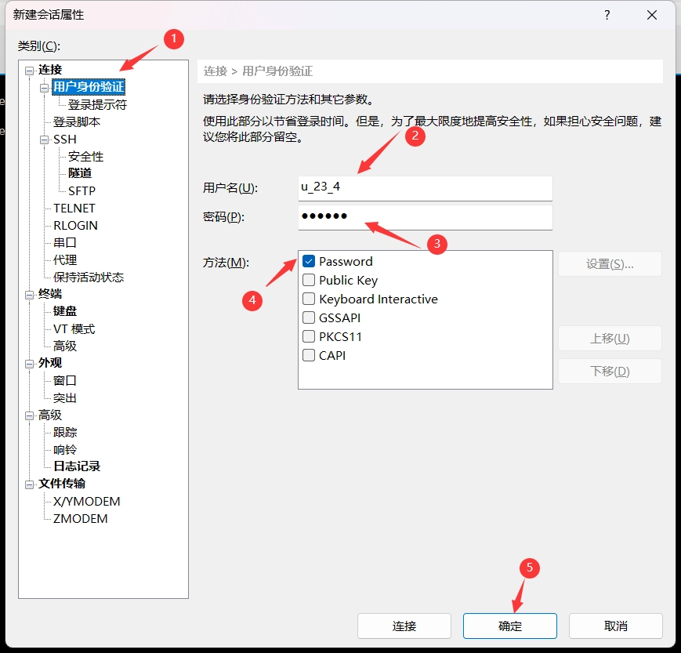Enable the GSSAPI method checkbox
681x653 pixels.
309,317
